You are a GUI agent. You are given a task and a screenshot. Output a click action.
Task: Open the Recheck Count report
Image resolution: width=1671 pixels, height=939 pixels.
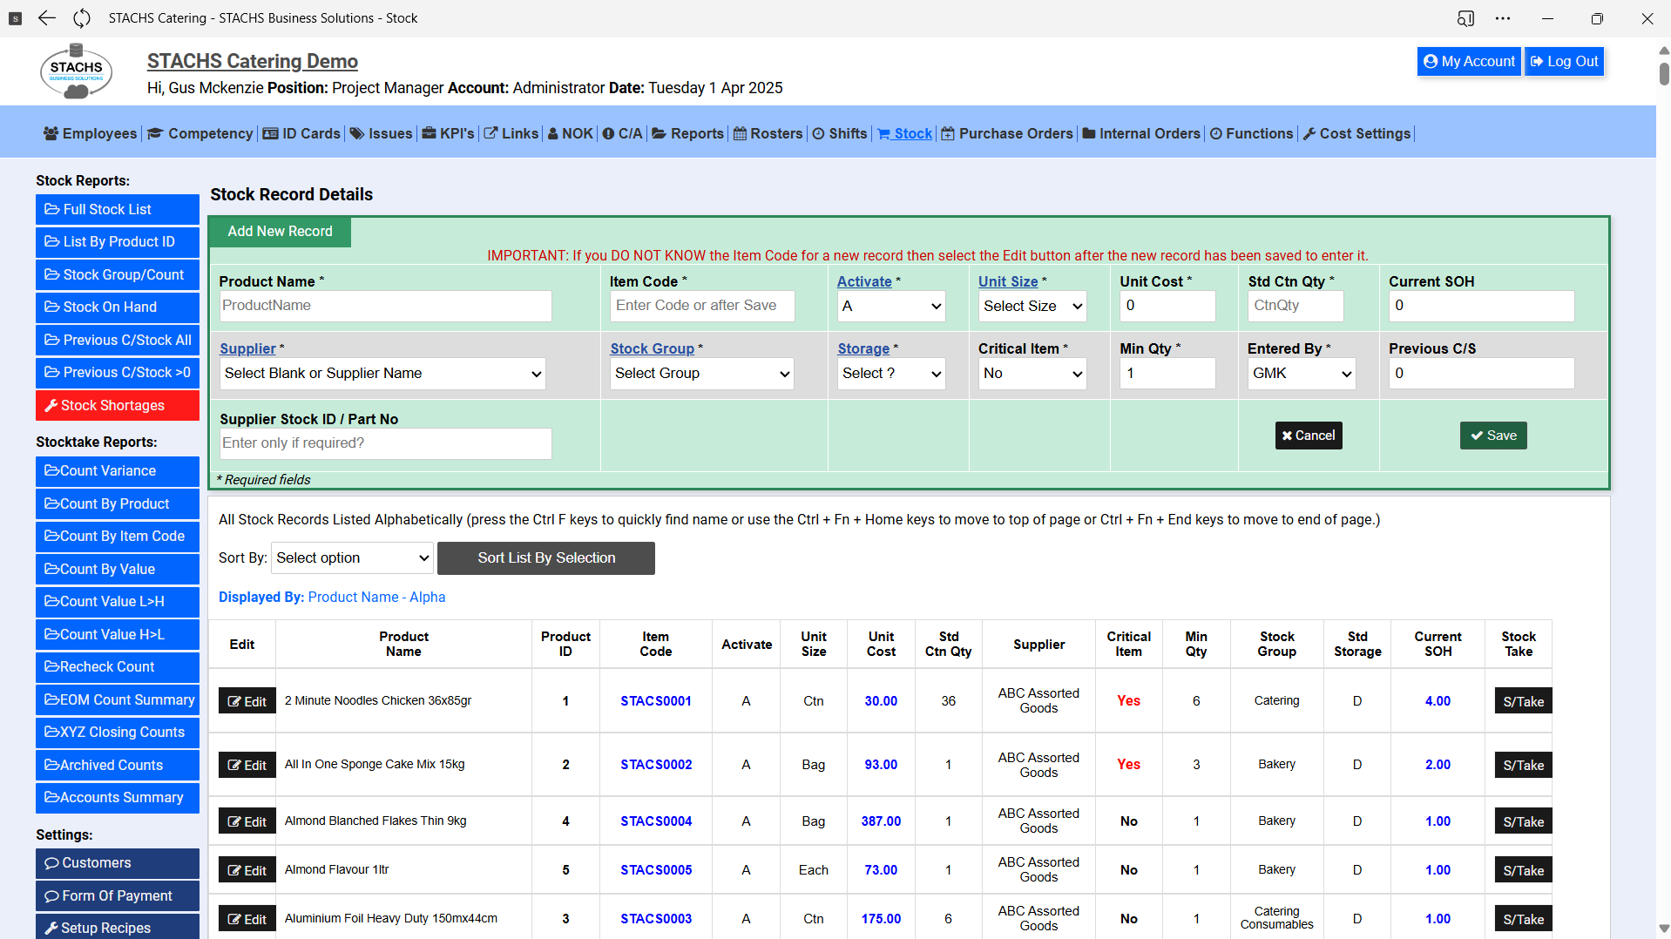point(118,667)
